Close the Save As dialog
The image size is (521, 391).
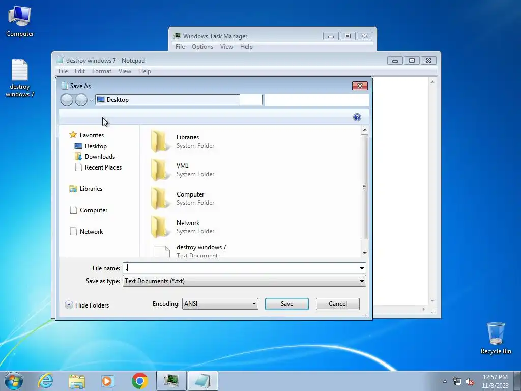(x=360, y=86)
